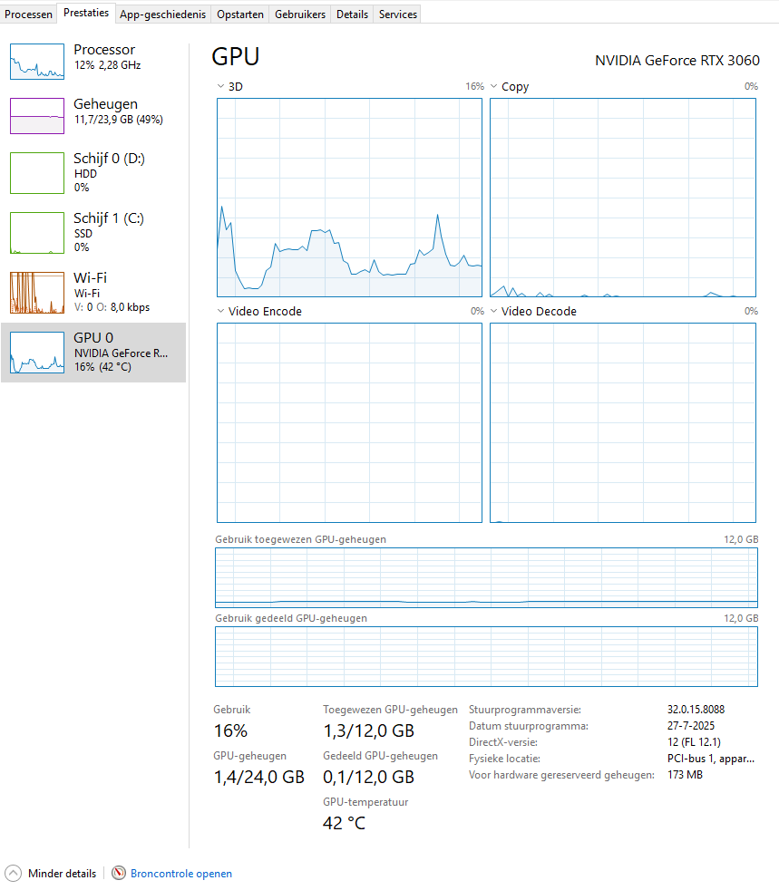This screenshot has width=779, height=890.
Task: Click the Minder details collapse arrow icon
Action: coord(13,873)
